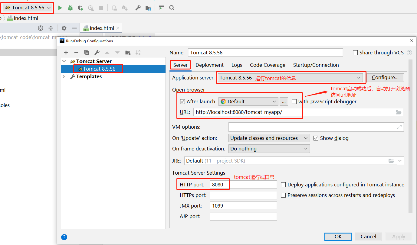Viewport: 417px width, 245px height.
Task: Open project panel gear settings
Action: point(64,28)
